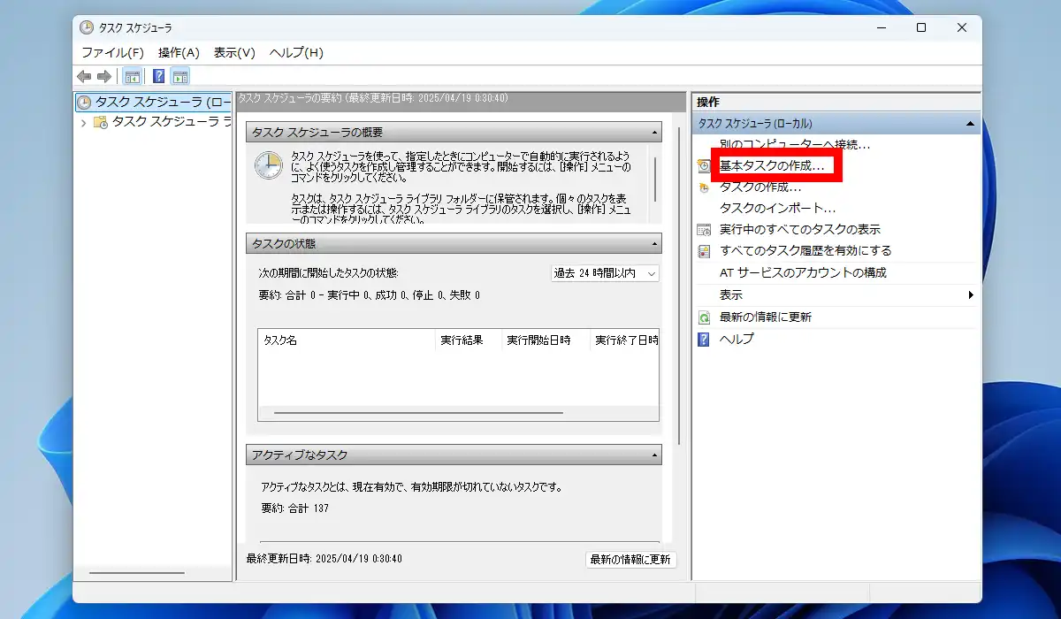Select タスク スケジューラ (ローカル) root tree item
The width and height of the screenshot is (1061, 619).
[x=155, y=102]
